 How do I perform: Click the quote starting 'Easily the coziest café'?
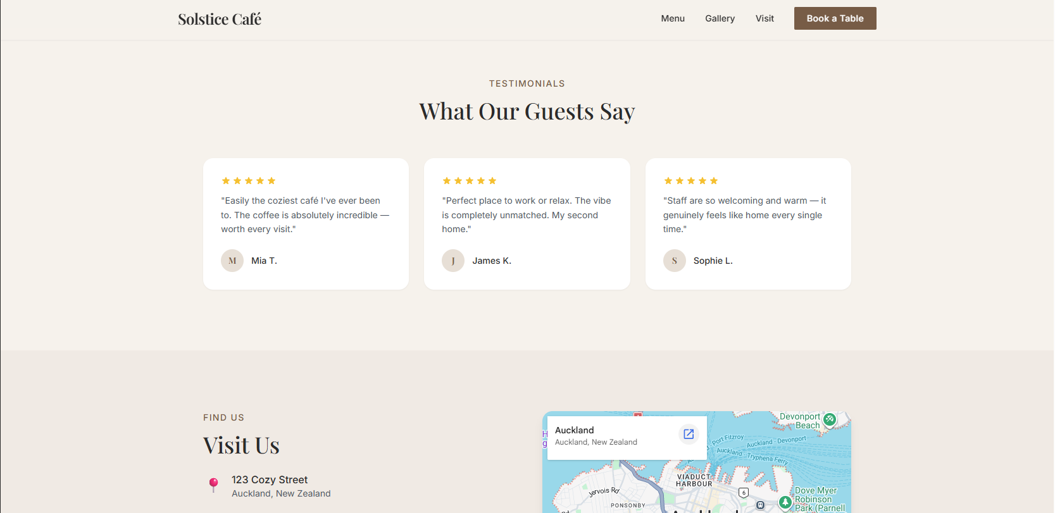click(x=306, y=215)
